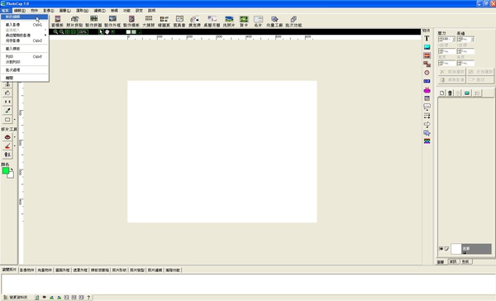The image size is (496, 301).
Task: Select the arrow pointer tool in view bar
Action: (101, 31)
